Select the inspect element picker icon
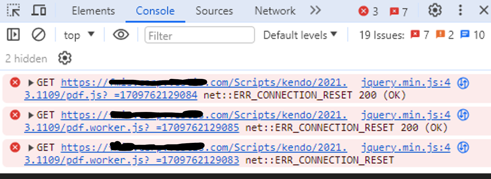 (13, 10)
